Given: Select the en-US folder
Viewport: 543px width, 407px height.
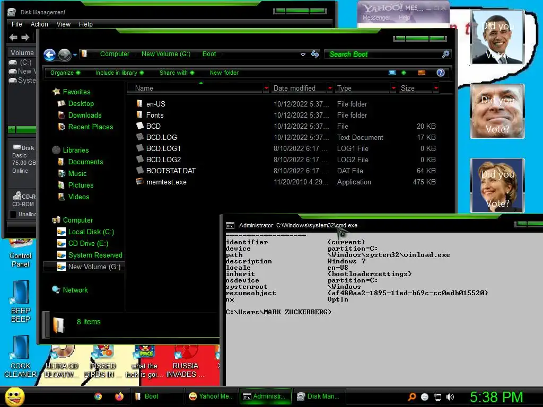Looking at the screenshot, I should coord(156,104).
